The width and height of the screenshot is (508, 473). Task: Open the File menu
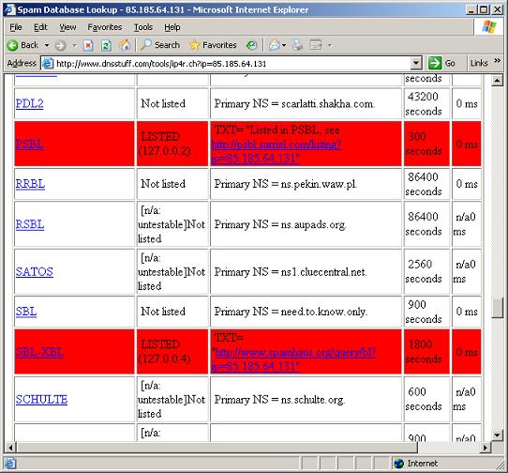coord(16,27)
